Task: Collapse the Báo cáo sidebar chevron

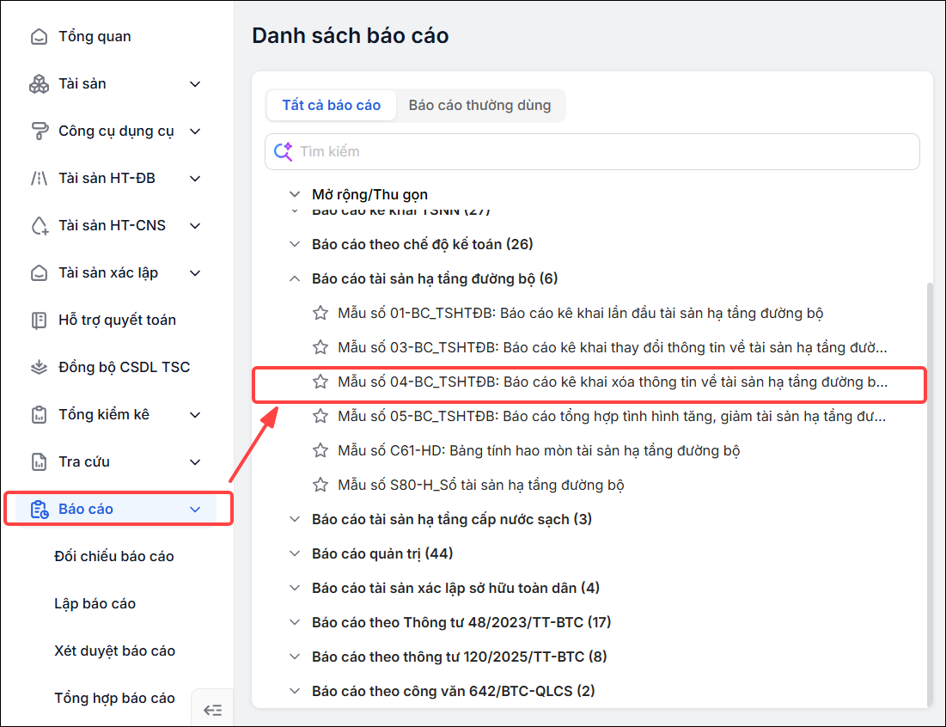Action: point(195,510)
